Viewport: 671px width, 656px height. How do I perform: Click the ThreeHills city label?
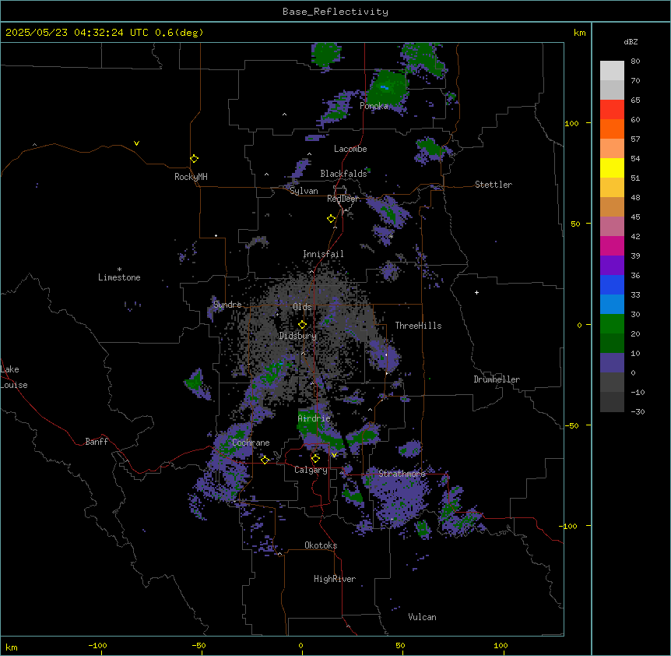click(x=418, y=326)
